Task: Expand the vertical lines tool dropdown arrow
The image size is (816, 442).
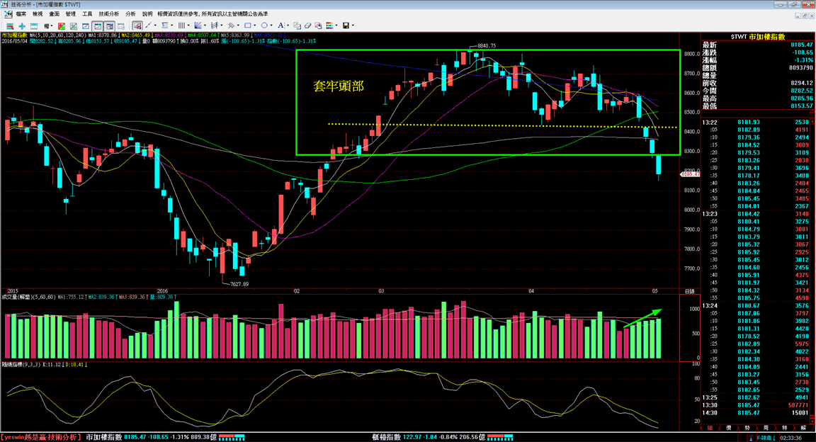Action: click(188, 25)
